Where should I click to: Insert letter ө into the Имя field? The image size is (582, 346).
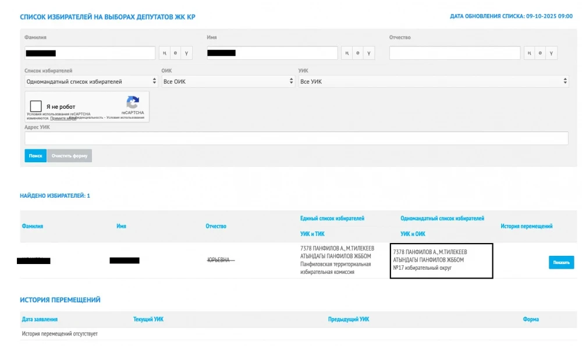(358, 53)
